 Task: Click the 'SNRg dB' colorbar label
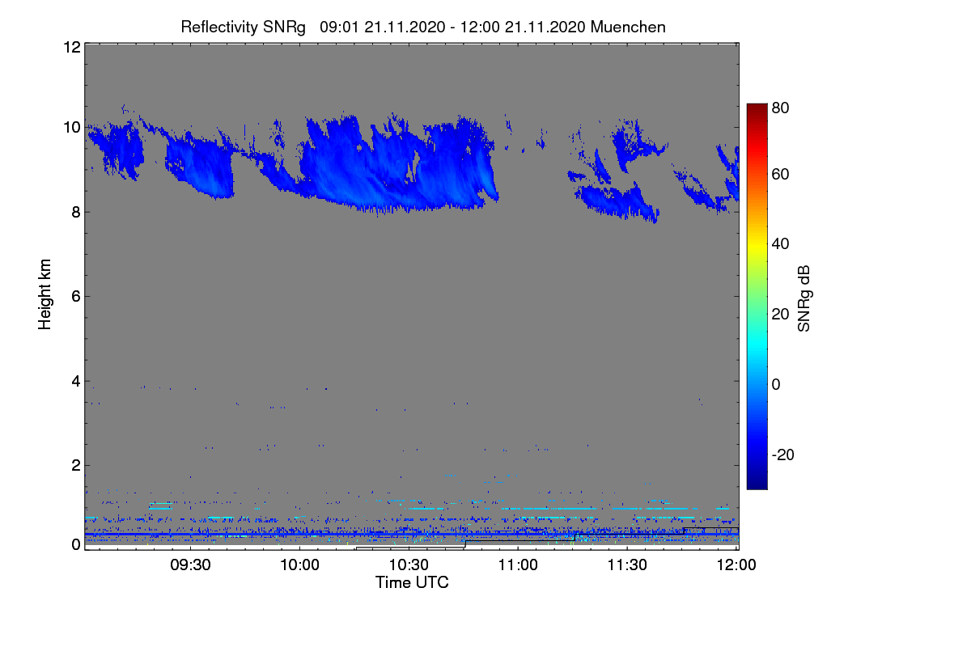pos(804,298)
